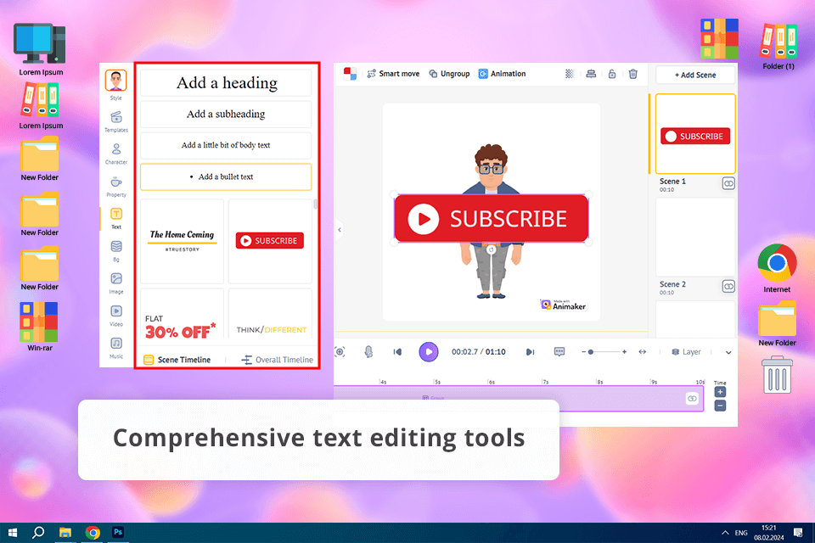Toggle the transition icon on the timeline track
This screenshot has width=815, height=543.
(x=692, y=399)
